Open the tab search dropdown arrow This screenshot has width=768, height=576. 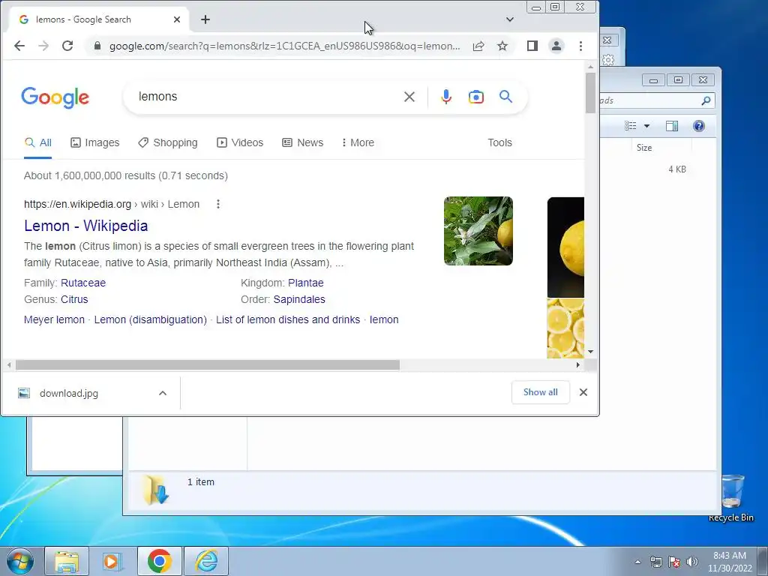(x=510, y=19)
